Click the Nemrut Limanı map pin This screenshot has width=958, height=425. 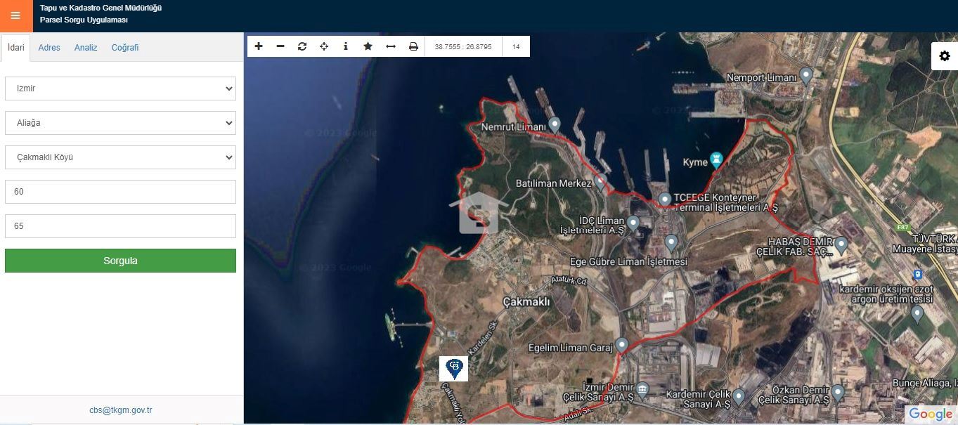click(x=555, y=125)
